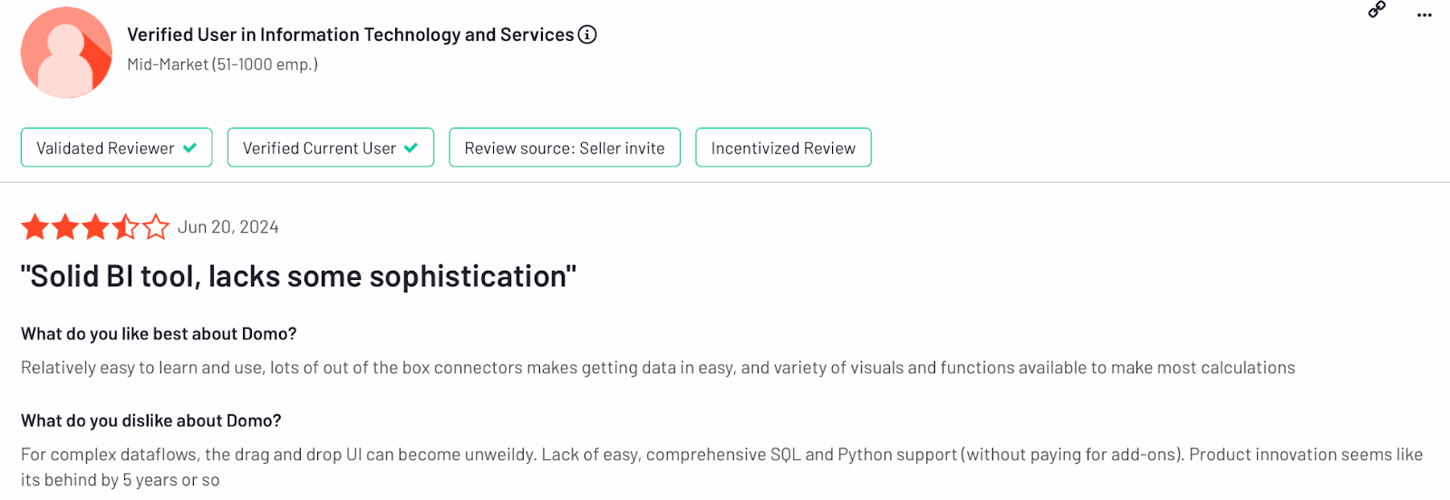Open info icon beside Verified User title

click(587, 34)
